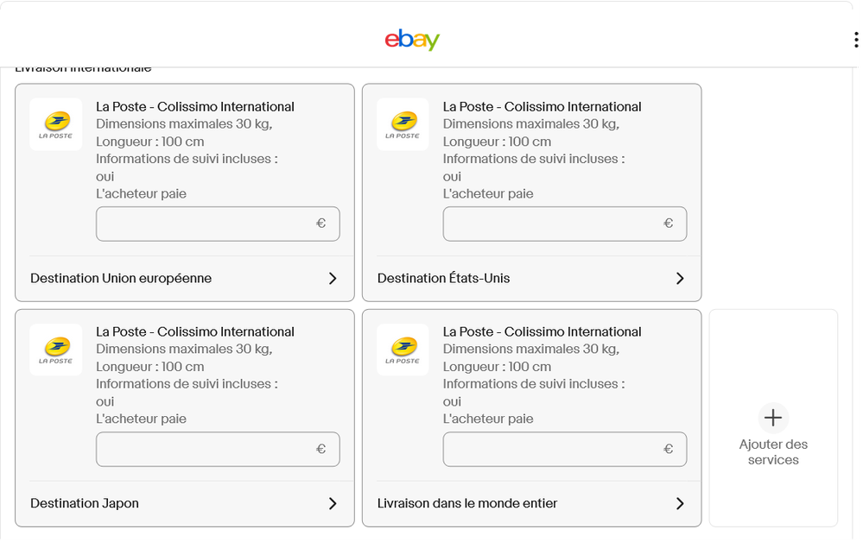Click Longueur : 100 cm in monde entier card
The width and height of the screenshot is (863, 542).
pos(497,367)
